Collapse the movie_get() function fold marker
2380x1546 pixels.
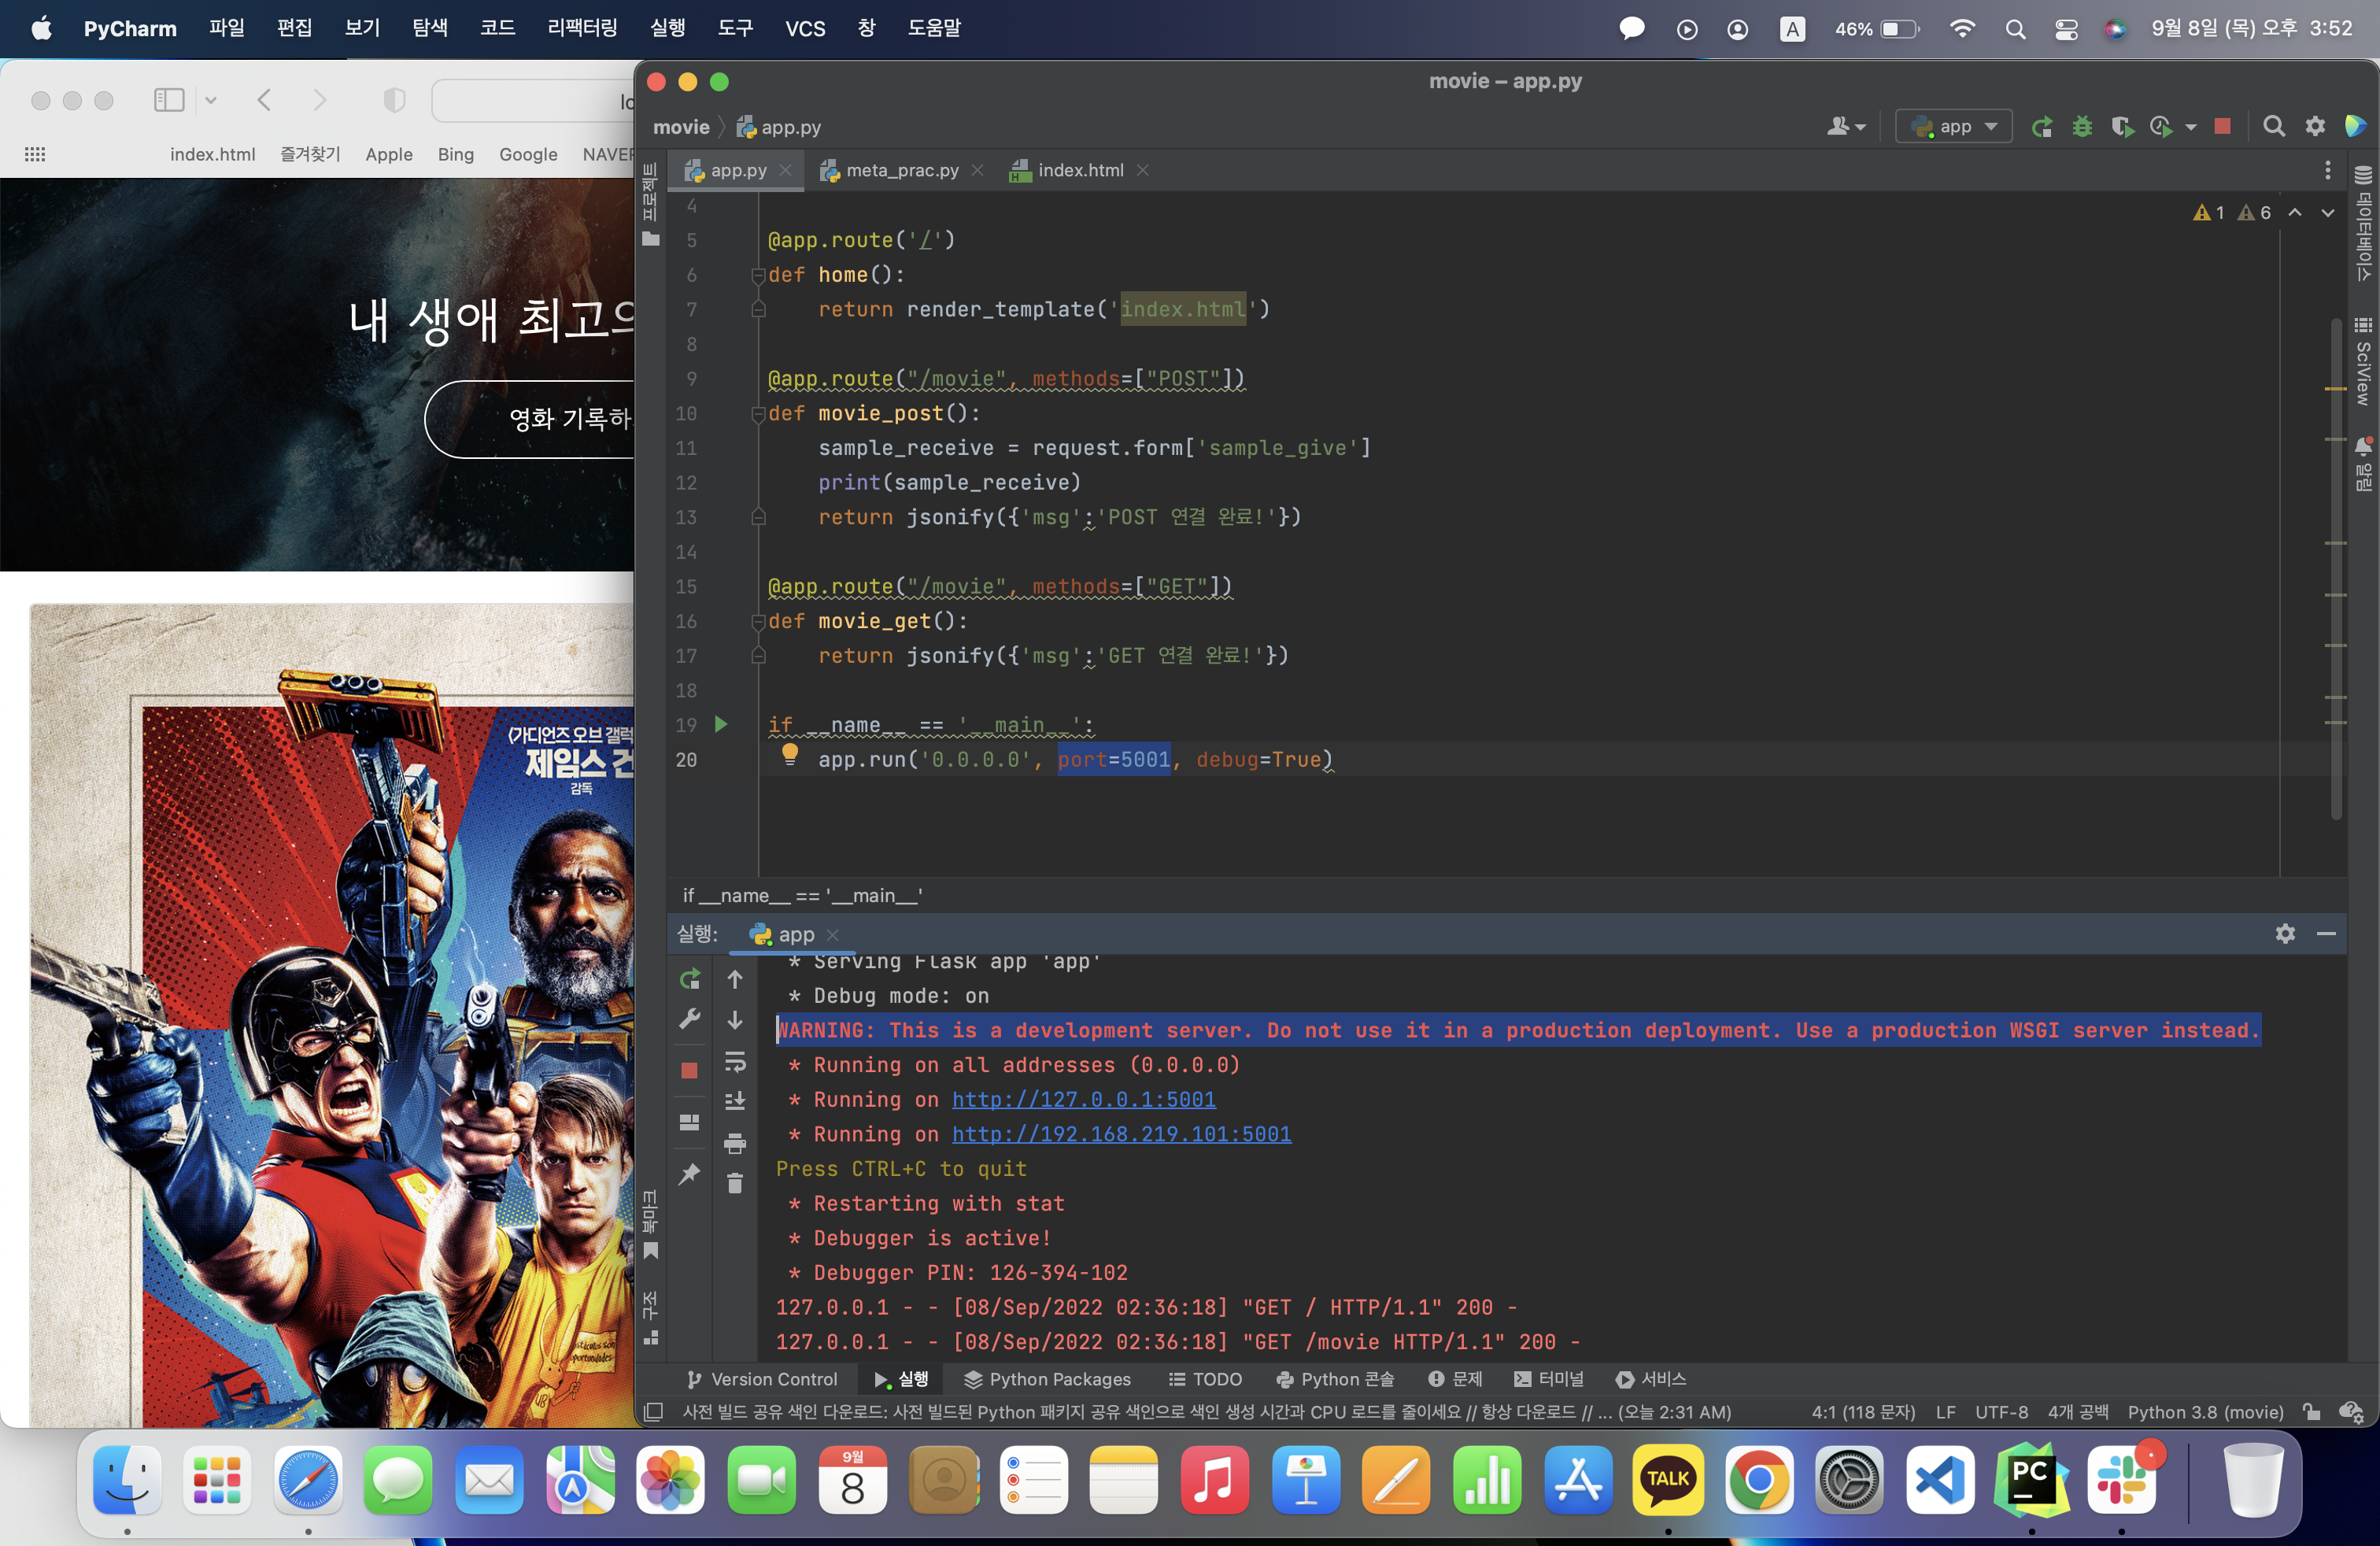pyautogui.click(x=758, y=622)
